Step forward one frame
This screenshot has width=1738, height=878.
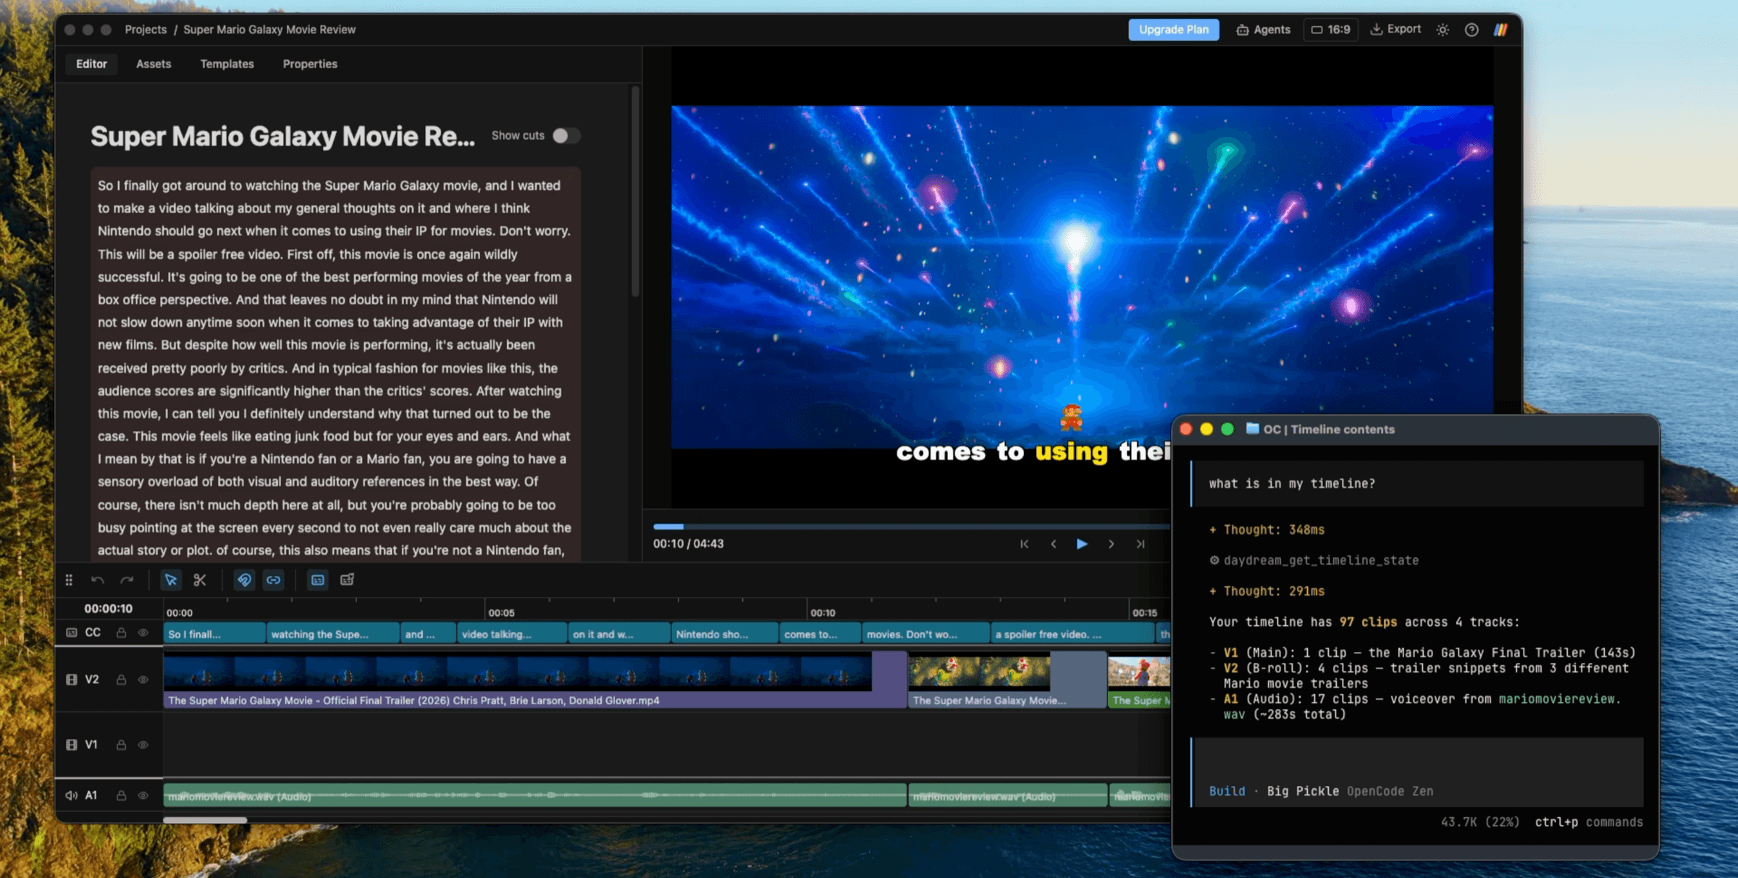(x=1111, y=544)
